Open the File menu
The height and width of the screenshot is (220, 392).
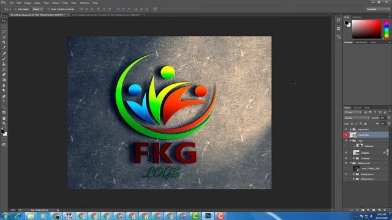tap(11, 2)
